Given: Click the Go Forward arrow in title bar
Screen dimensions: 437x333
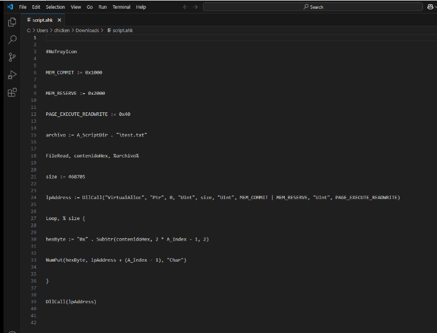Looking at the screenshot, I should tap(195, 7).
